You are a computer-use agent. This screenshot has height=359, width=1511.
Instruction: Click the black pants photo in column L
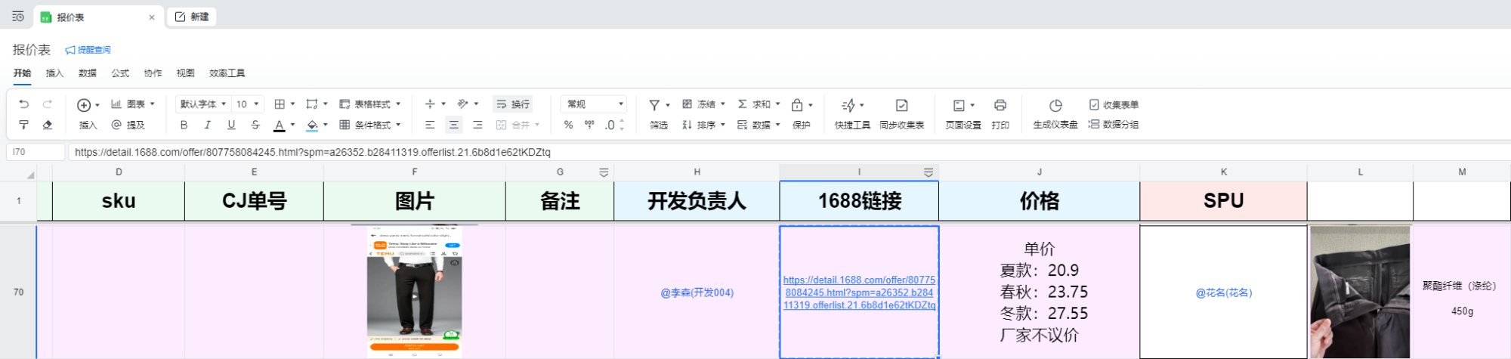[x=1360, y=292]
